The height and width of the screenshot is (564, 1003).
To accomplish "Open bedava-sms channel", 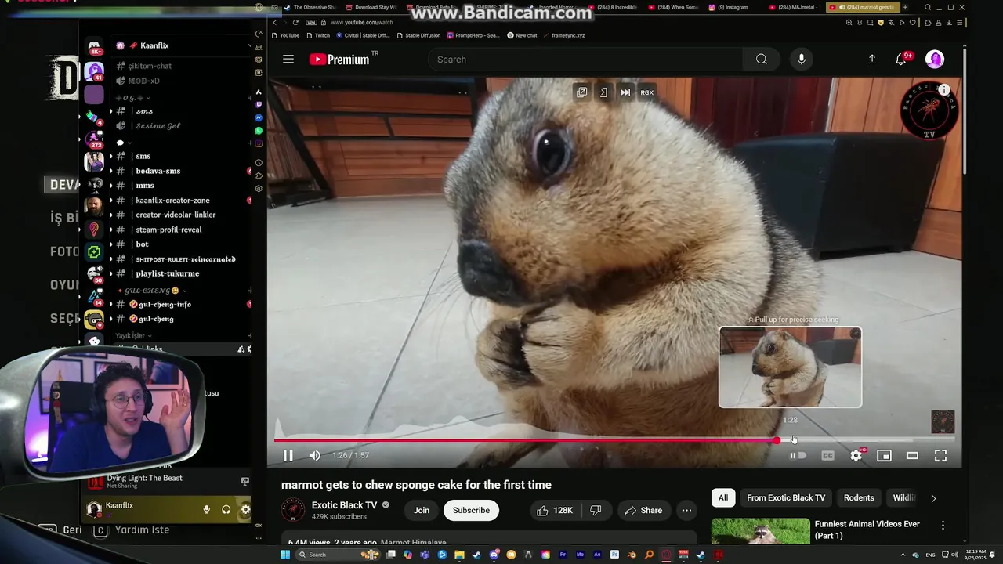I will click(158, 171).
